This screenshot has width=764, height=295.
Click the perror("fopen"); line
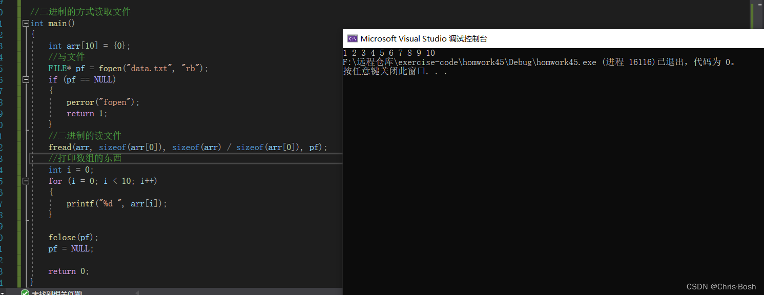103,102
